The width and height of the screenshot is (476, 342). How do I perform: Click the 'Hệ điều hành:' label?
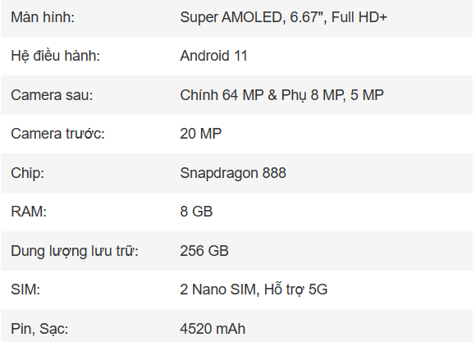point(56,56)
